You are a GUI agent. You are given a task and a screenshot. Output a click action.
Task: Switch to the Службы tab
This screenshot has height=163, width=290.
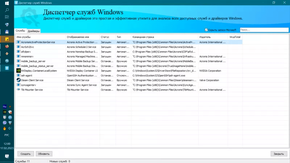click(x=20, y=31)
